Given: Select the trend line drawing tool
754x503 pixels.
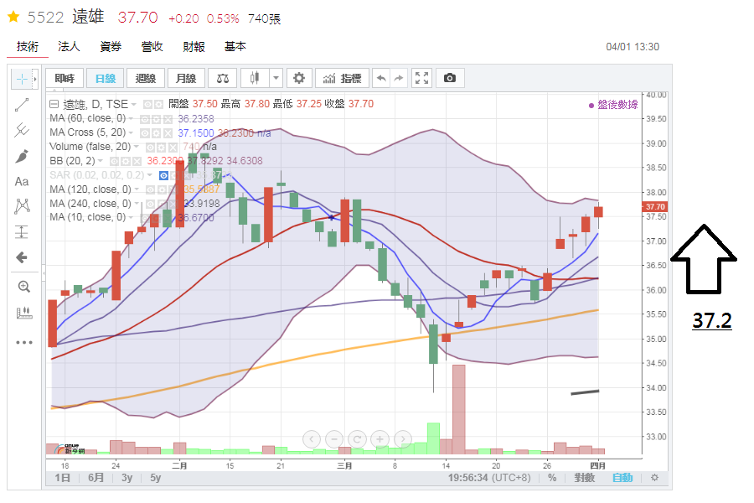Looking at the screenshot, I should (x=22, y=105).
